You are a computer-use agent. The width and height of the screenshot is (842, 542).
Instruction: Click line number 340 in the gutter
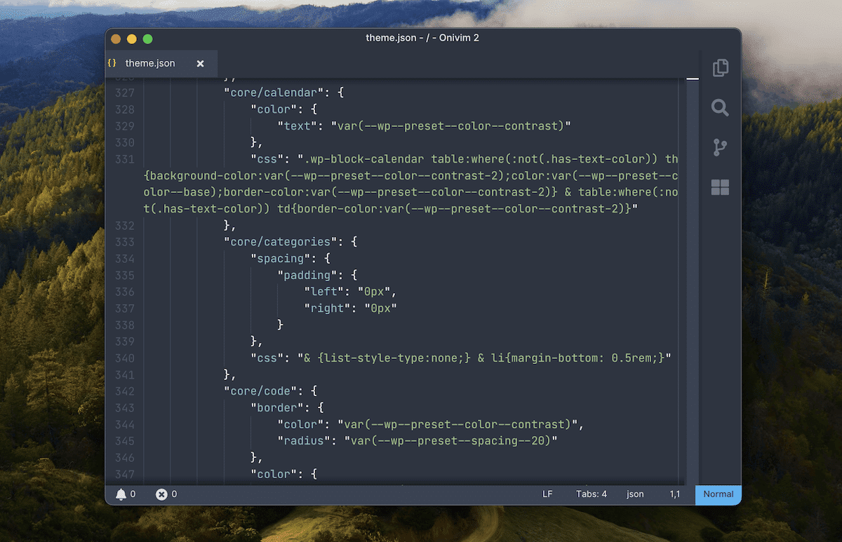[123, 358]
